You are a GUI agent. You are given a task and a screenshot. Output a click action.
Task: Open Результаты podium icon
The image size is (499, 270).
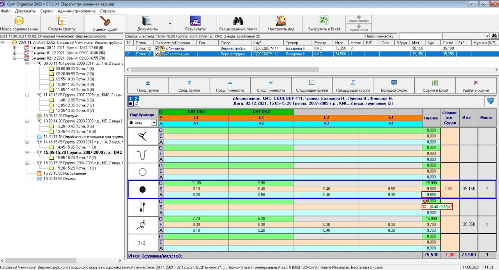tap(195, 23)
